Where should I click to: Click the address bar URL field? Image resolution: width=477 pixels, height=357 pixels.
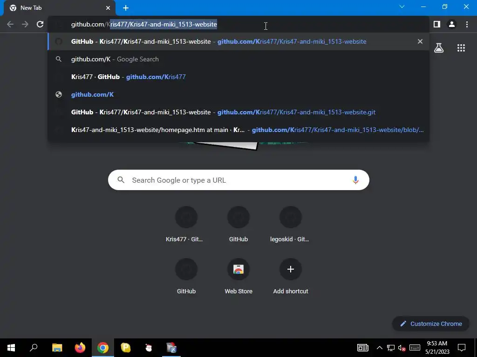(x=238, y=24)
